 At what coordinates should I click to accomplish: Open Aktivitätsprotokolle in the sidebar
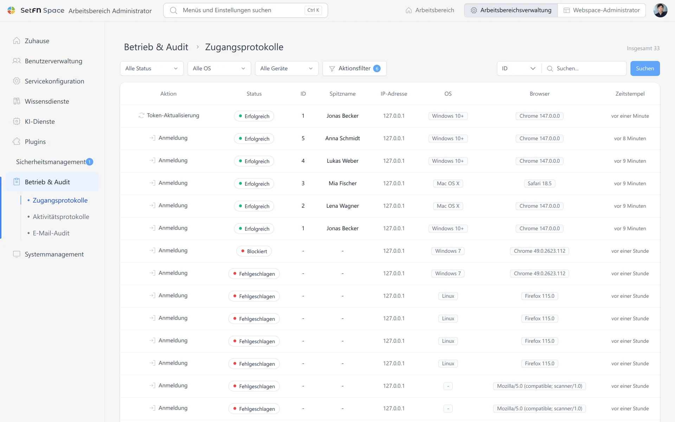[61, 217]
